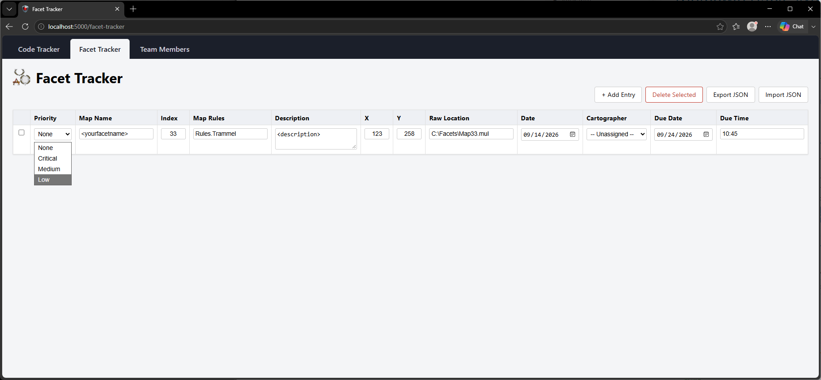Edit the Index field showing 33
Screen dimensions: 821x380
173,134
